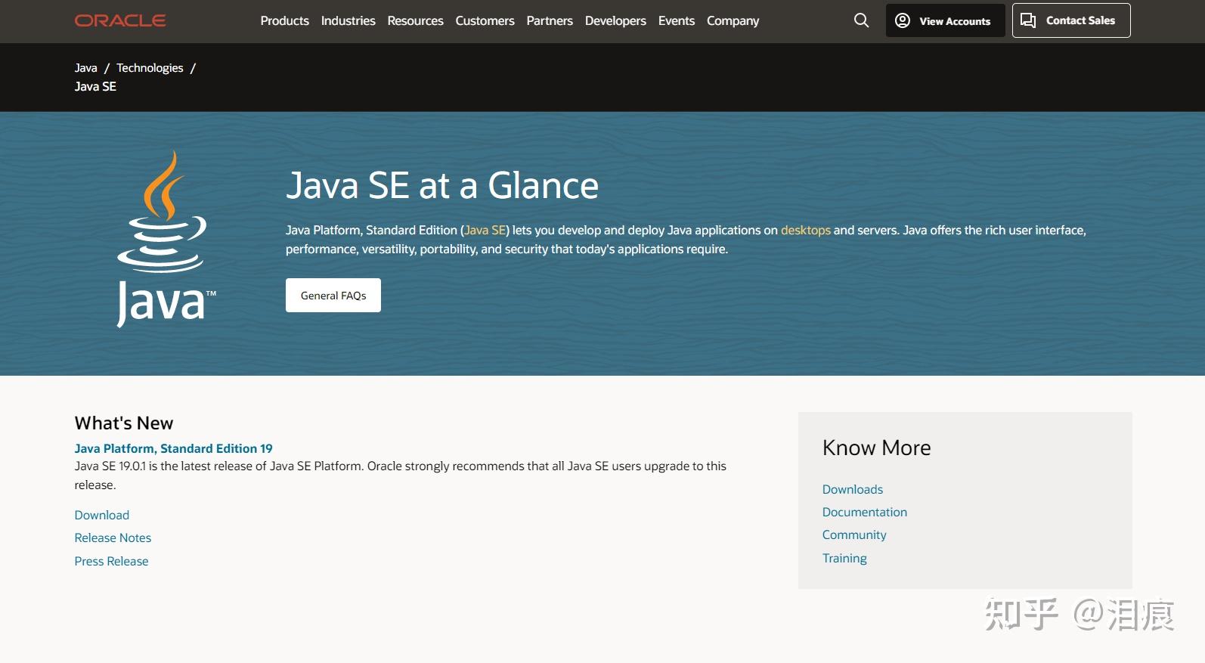This screenshot has height=663, width=1205.
Task: Open the General FAQs button
Action: pyautogui.click(x=333, y=296)
